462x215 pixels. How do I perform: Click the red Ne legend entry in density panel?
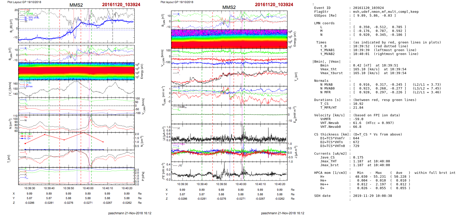[x=26, y=117]
